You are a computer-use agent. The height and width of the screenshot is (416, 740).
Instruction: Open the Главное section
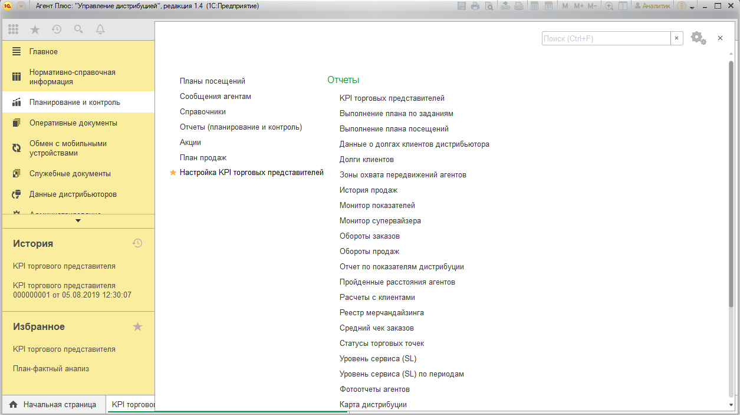coord(78,51)
